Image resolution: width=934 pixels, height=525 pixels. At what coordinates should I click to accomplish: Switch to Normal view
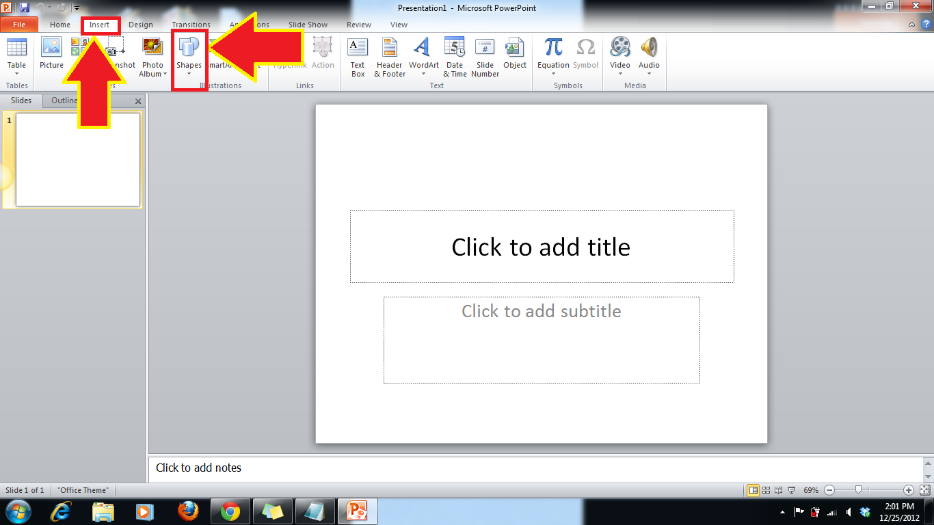pos(753,490)
